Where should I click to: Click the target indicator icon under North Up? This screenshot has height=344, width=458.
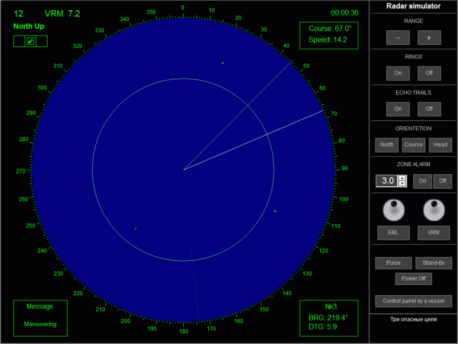click(30, 41)
